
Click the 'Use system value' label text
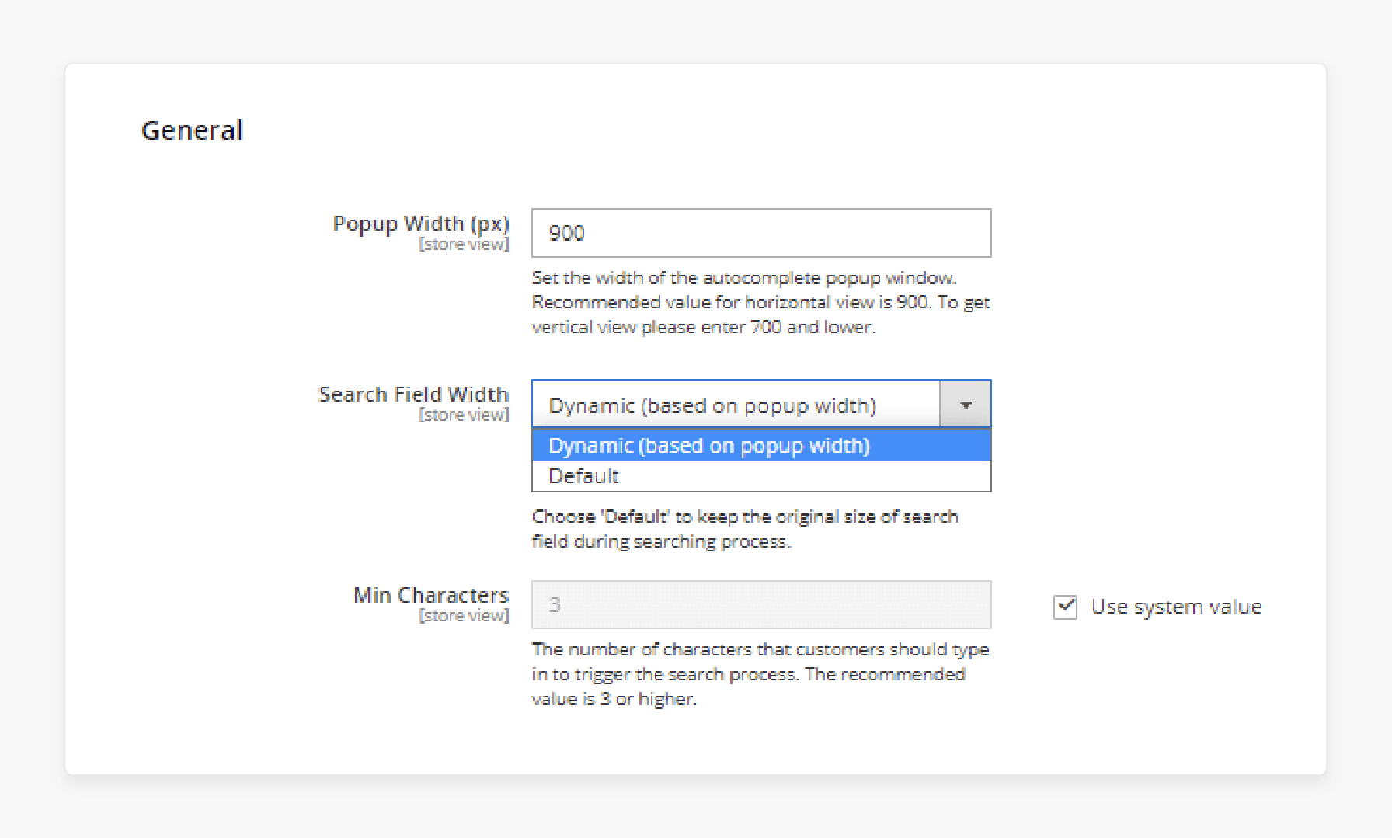click(1176, 607)
